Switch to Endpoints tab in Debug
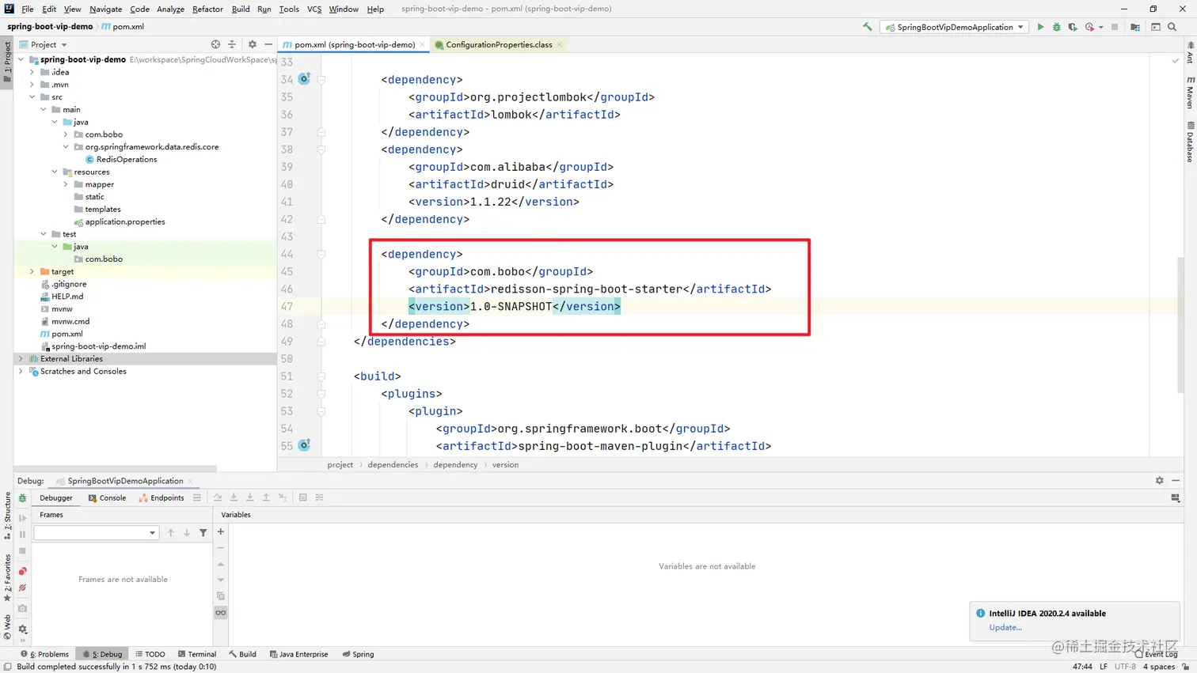This screenshot has width=1197, height=673. click(161, 498)
